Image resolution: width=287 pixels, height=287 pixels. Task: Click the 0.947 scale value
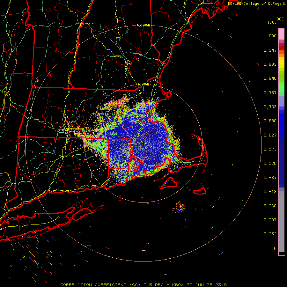(270, 50)
